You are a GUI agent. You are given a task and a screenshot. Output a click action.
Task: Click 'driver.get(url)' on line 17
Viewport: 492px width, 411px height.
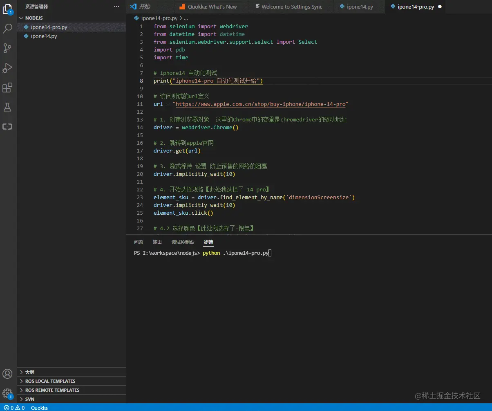pos(177,151)
